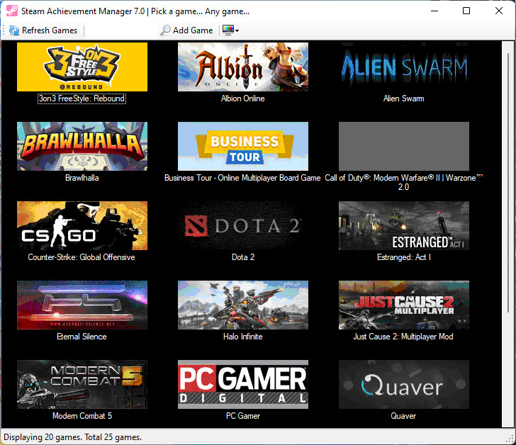Viewport: 516px width, 445px height.
Task: Click the 'Eternal Silence' text label
Action: tap(82, 337)
